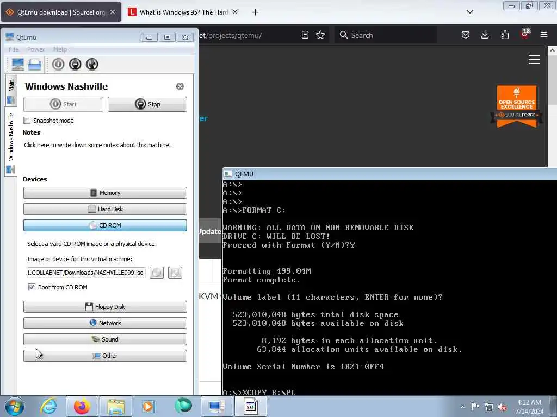Open the Pocket save icon
This screenshot has width=557, height=417.
point(466,35)
